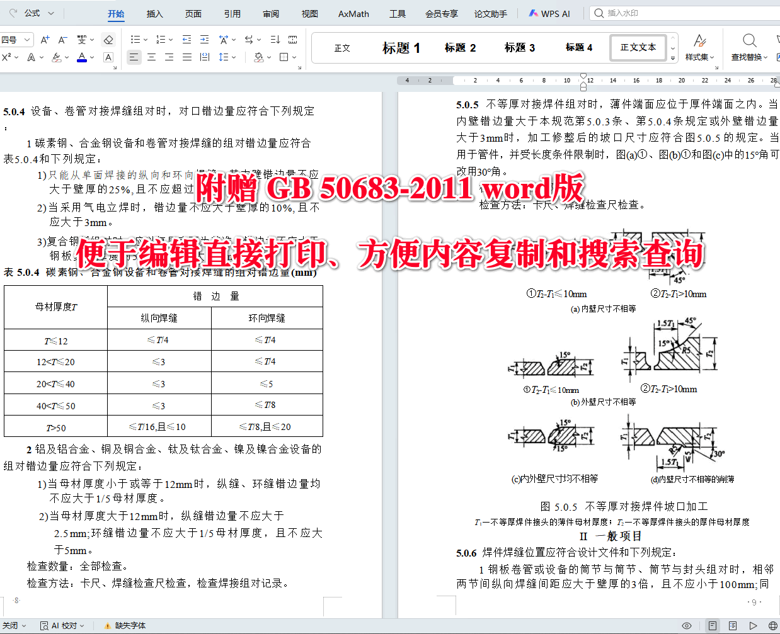The width and height of the screenshot is (780, 634).
Task: Click the clear formatting eraser icon
Action: [108, 40]
